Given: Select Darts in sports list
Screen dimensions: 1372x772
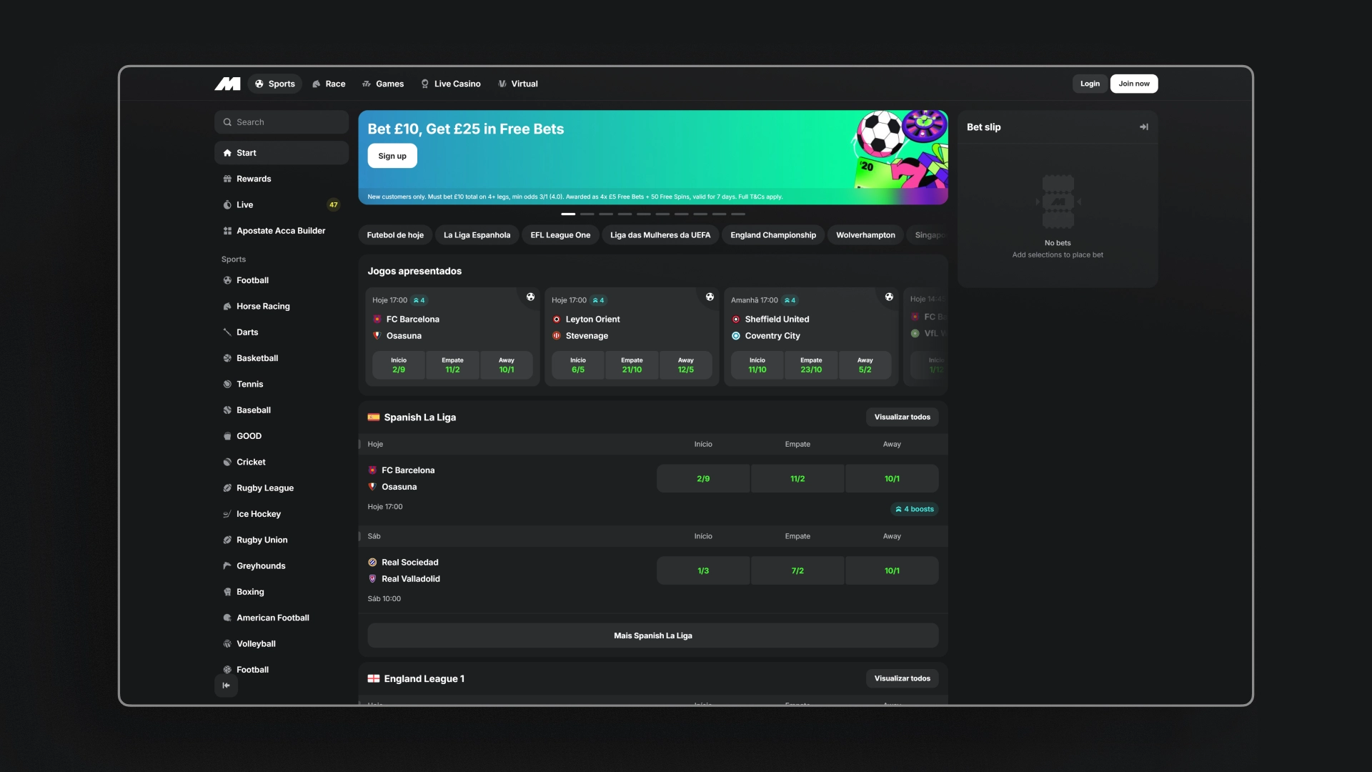Looking at the screenshot, I should pos(282,332).
